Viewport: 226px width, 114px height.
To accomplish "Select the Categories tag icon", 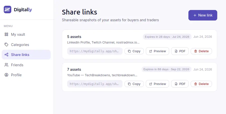I will click(x=6, y=44).
